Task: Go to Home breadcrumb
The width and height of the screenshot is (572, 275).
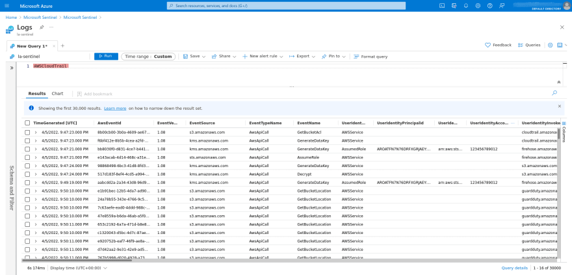Action: click(x=11, y=17)
